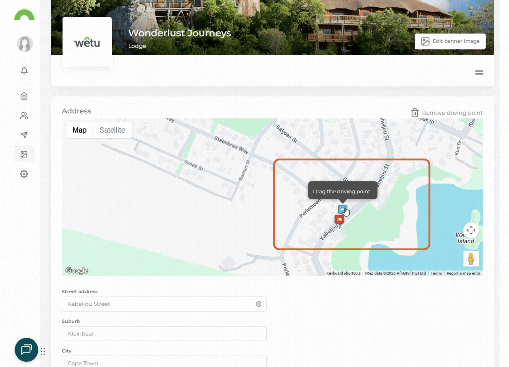Screen dimensions: 509x367
Task: Click the Suburb input field
Action: [x=164, y=334]
